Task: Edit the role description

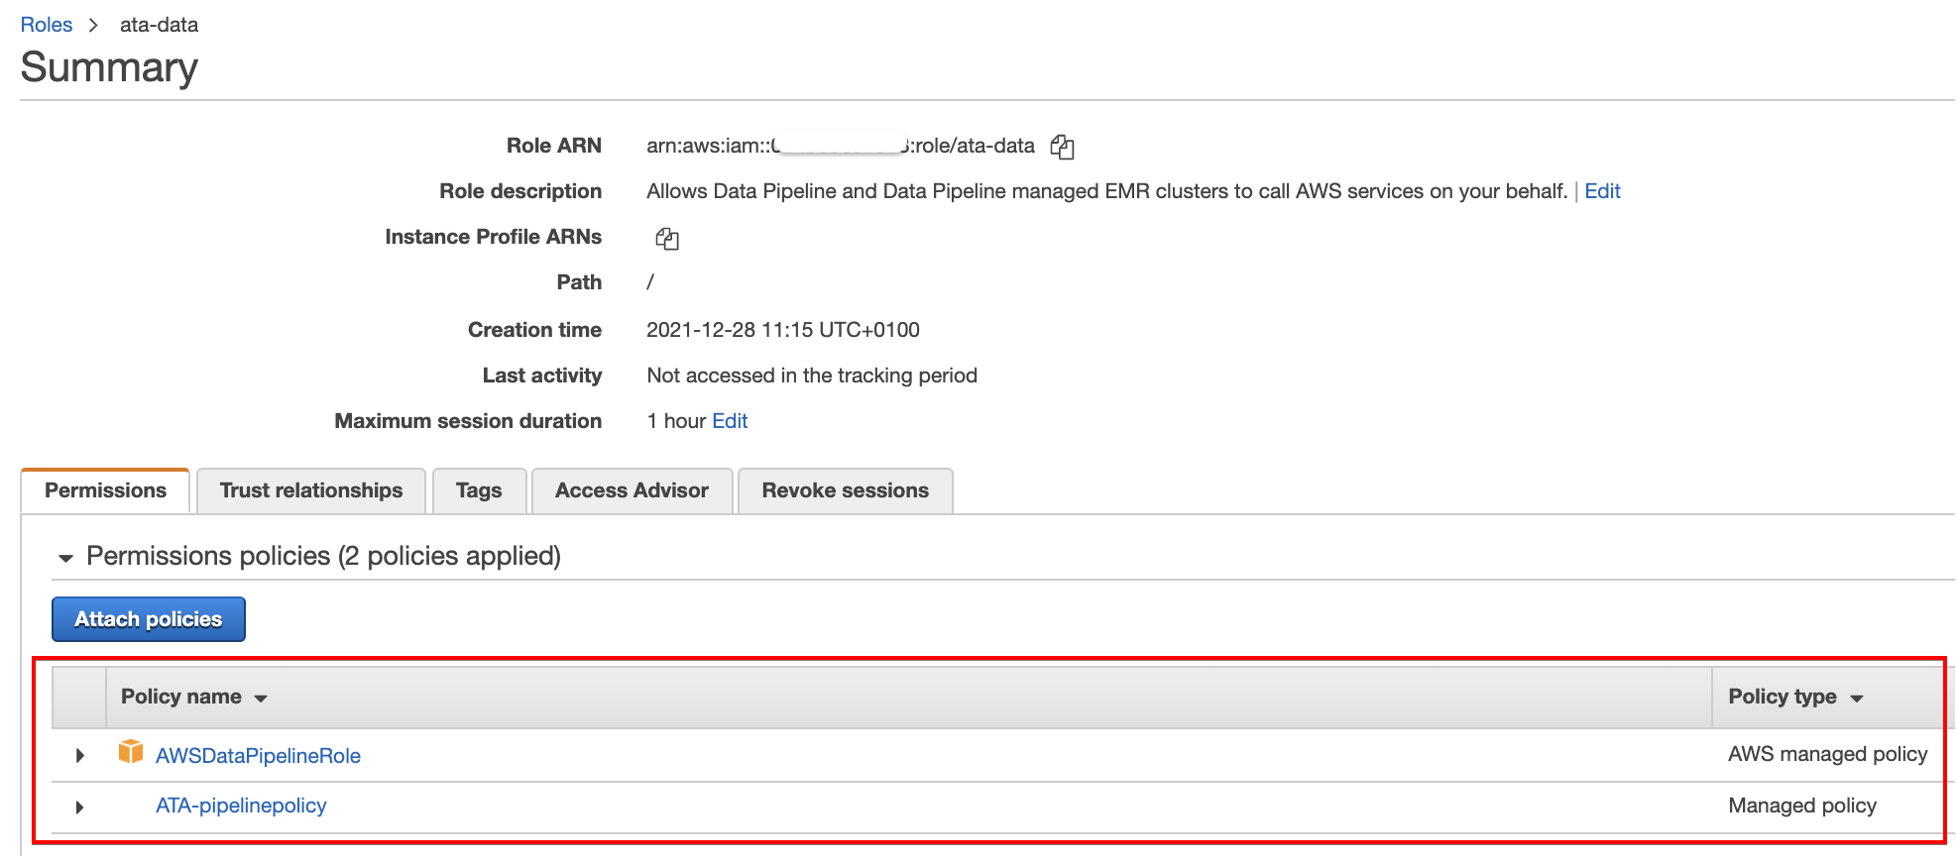Action: pyautogui.click(x=1602, y=191)
